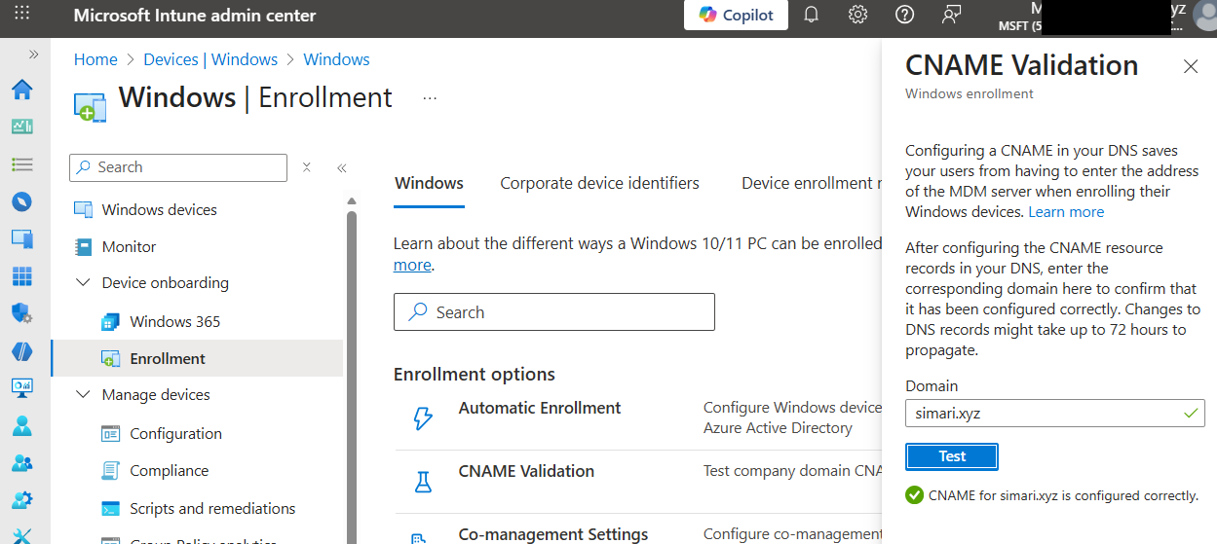Switch to the Windows tab
Image resolution: width=1217 pixels, height=544 pixels.
point(429,183)
